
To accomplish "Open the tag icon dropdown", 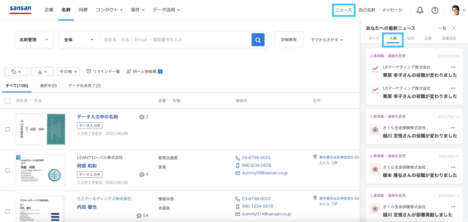I will coord(16,72).
